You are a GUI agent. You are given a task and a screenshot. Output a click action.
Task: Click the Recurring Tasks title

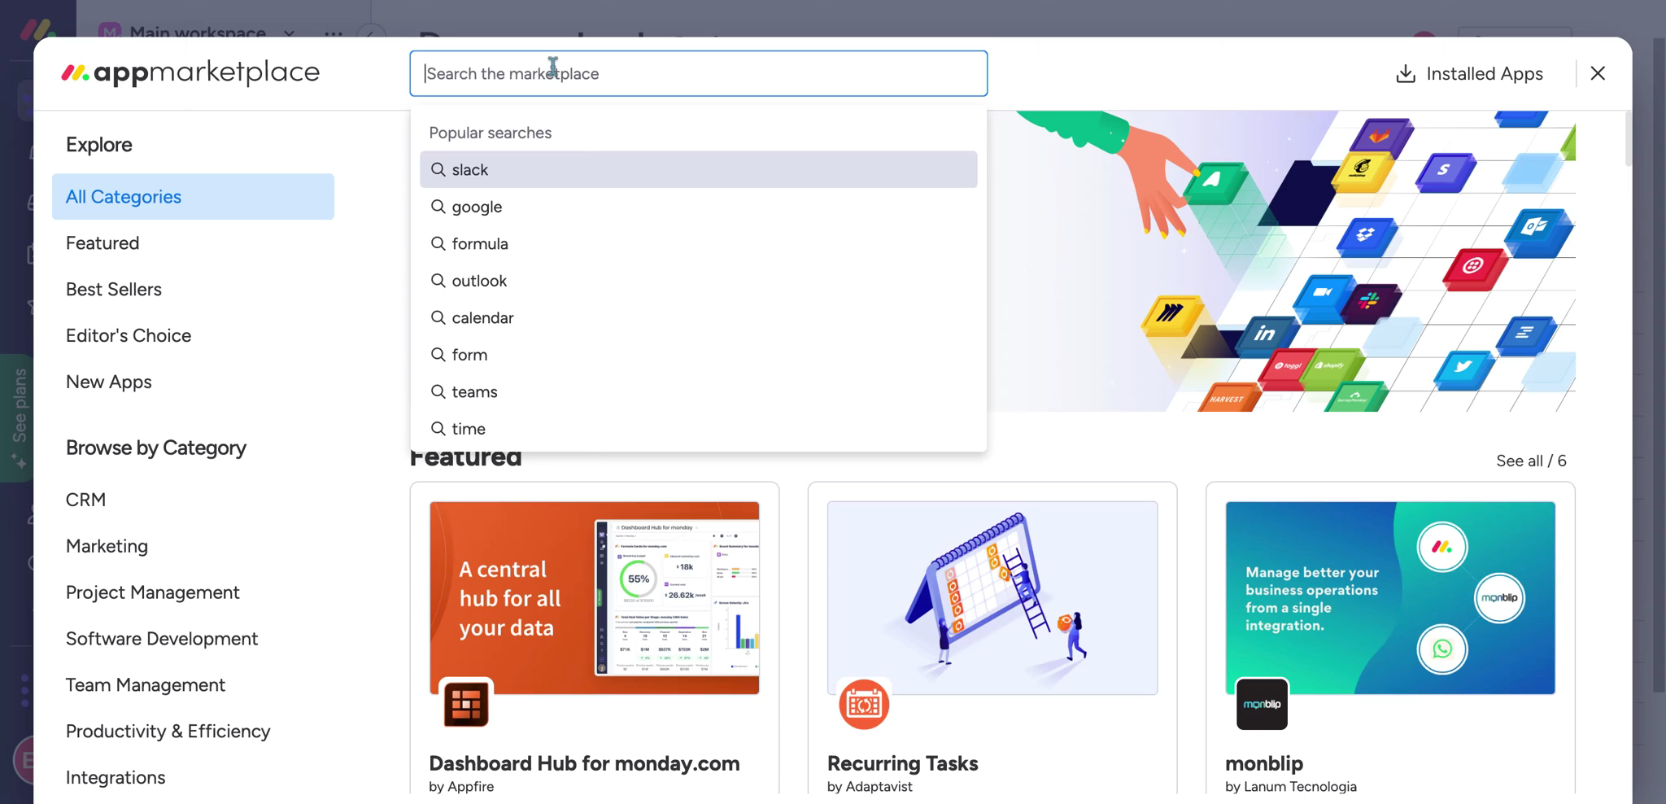pyautogui.click(x=902, y=764)
